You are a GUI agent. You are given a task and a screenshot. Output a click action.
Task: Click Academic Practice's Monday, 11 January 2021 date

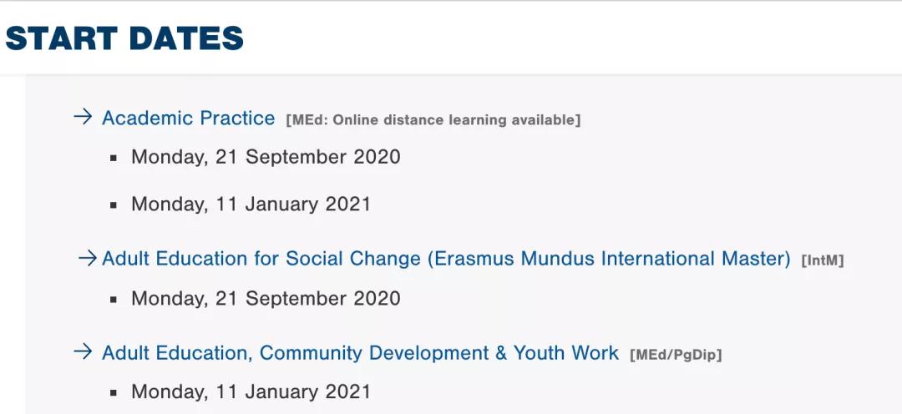pyautogui.click(x=251, y=204)
